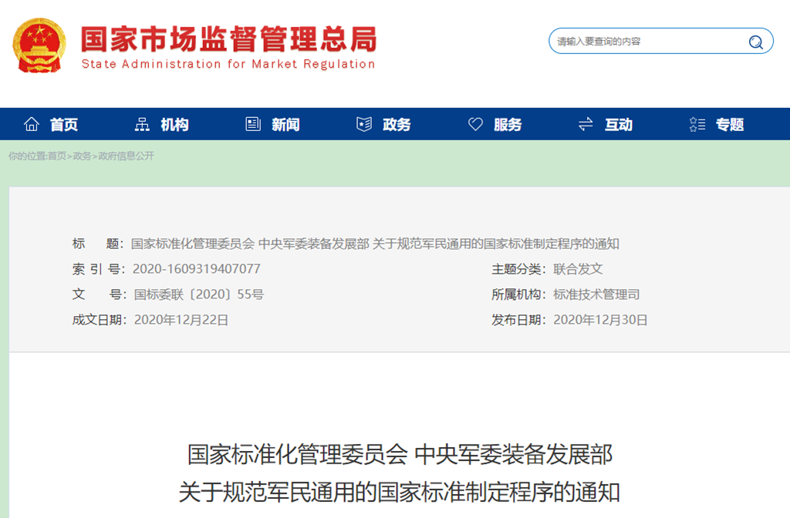
Task: Click the organization chart icon beside 机构
Action: [142, 124]
